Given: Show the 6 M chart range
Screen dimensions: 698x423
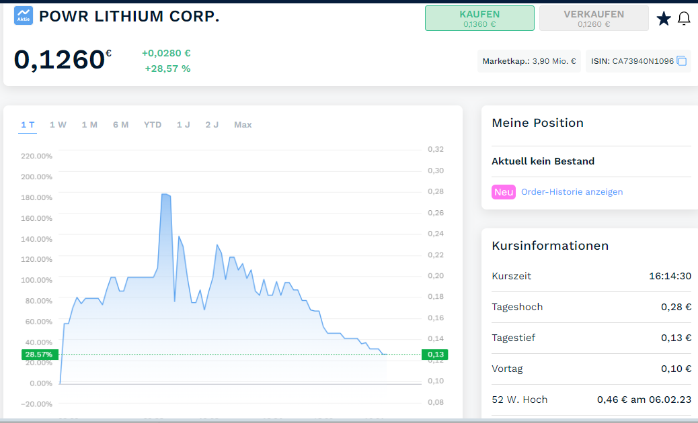Looking at the screenshot, I should (120, 125).
